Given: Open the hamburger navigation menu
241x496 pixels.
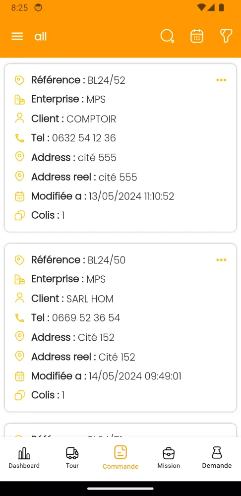Looking at the screenshot, I should [x=17, y=36].
